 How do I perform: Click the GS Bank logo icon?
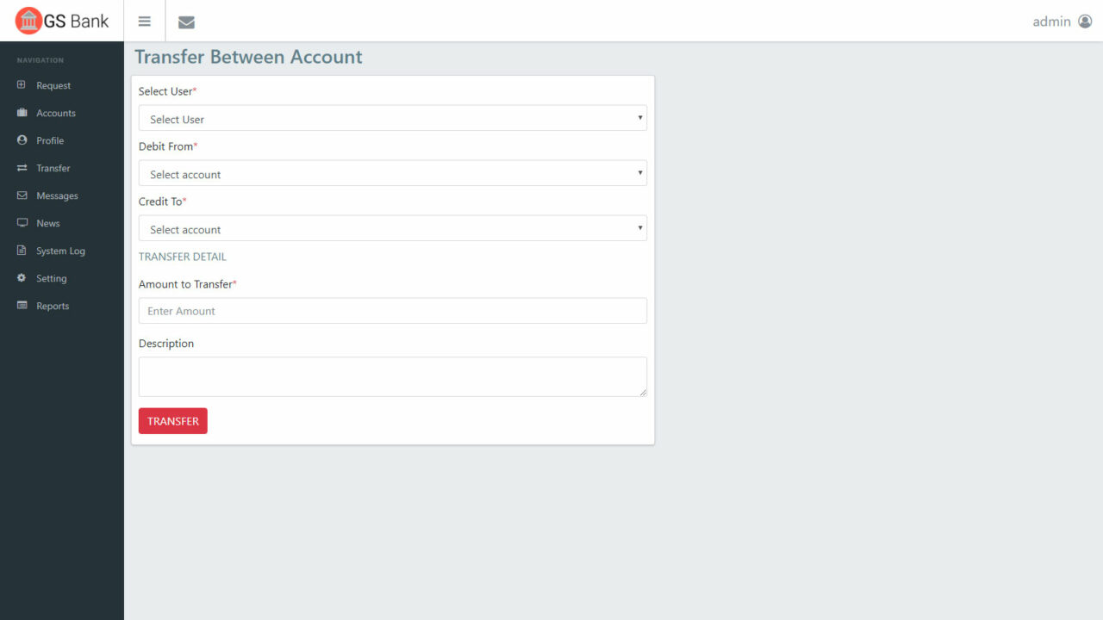28,21
